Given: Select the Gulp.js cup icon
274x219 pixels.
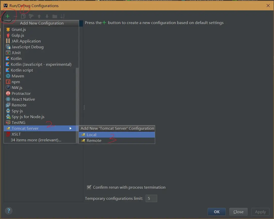Looking at the screenshot, I should click(8, 35).
